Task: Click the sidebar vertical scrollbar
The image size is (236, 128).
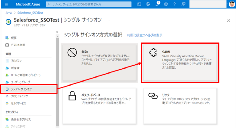Action: [58, 82]
